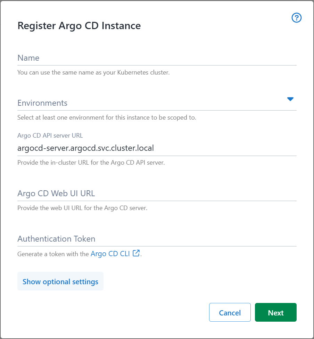The image size is (314, 339).
Task: Select the Authentication Token field
Action: coord(156,239)
